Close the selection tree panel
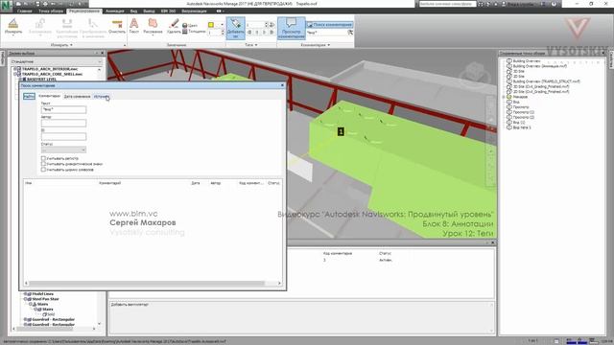The height and width of the screenshot is (345, 614). point(103,53)
